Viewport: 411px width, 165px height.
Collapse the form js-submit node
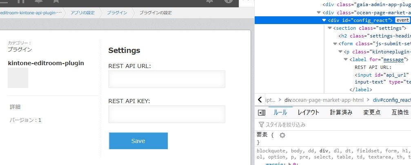point(335,44)
